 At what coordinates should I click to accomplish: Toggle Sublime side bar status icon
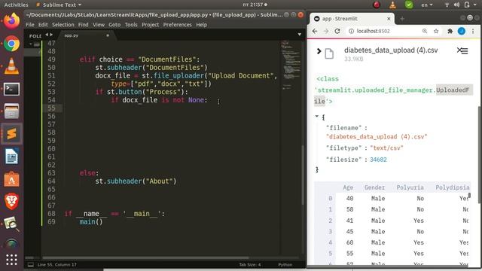pyautogui.click(x=31, y=264)
